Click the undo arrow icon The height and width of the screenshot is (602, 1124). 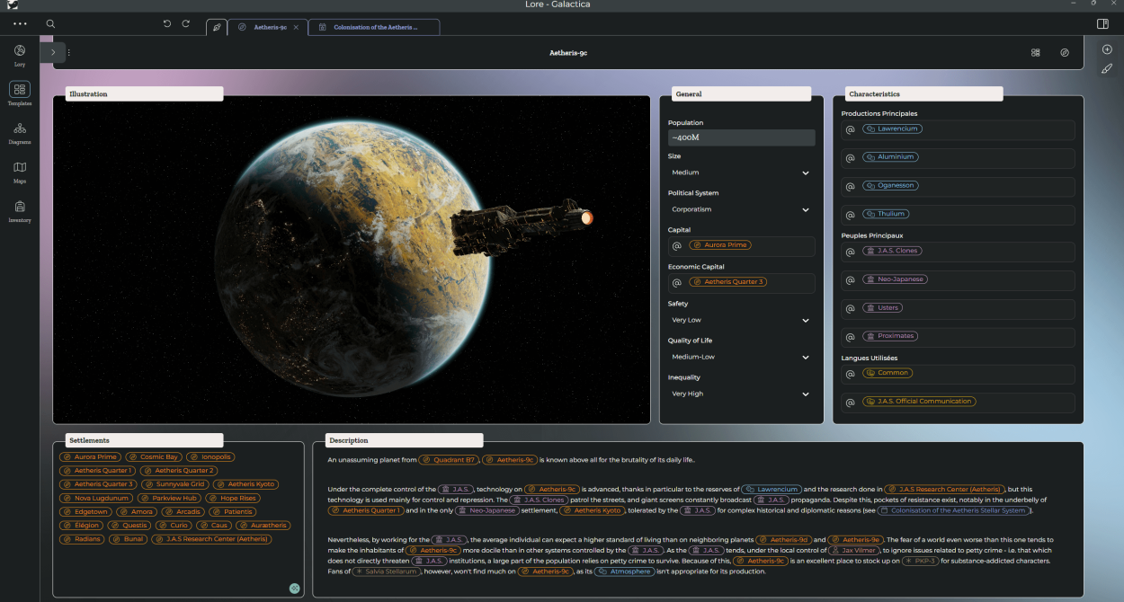tap(167, 24)
